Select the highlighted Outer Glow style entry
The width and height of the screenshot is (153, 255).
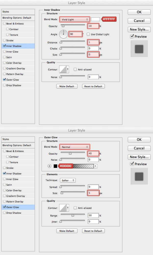click(18, 207)
